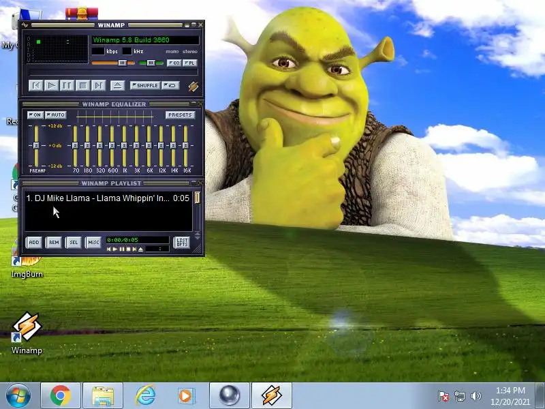Click the song seek bar in main window
545x409 pixels.
click(x=113, y=73)
